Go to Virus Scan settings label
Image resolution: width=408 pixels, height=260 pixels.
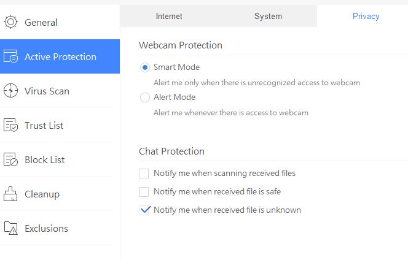[x=47, y=91]
